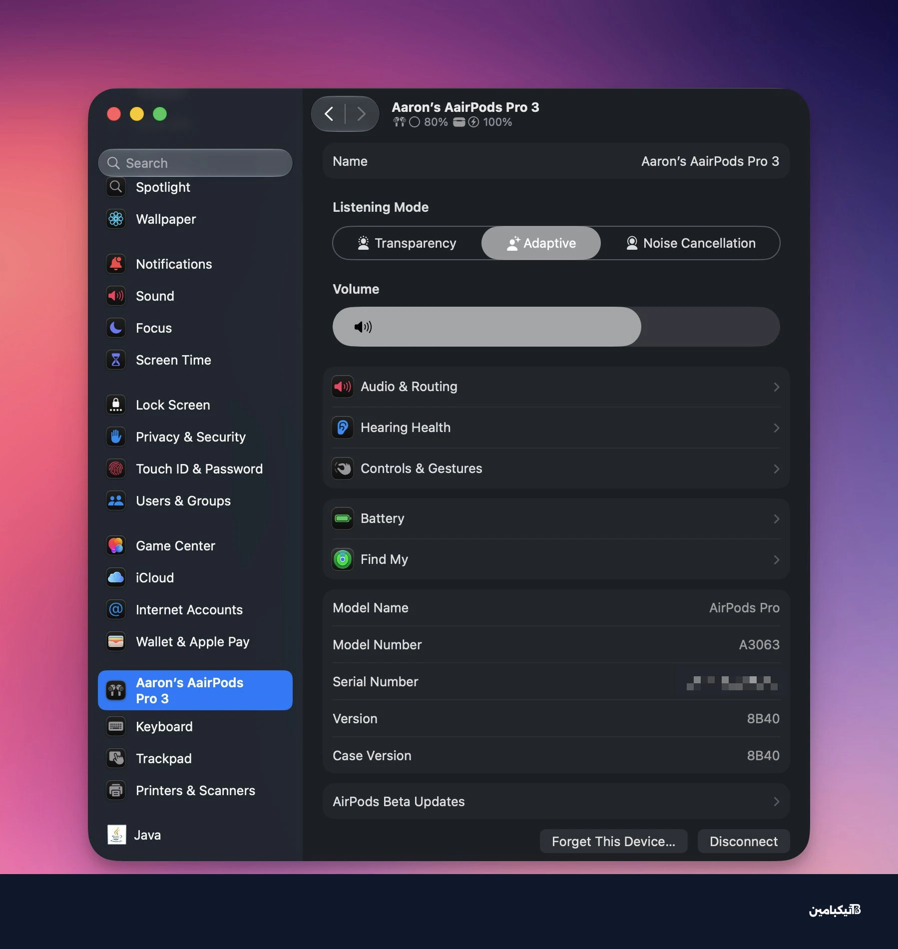Select Touch ID & Password sidebar item
Screen dimensions: 898x949
tap(195, 469)
